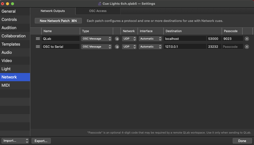
Task: Create a New Network Patch
Action: point(58,21)
